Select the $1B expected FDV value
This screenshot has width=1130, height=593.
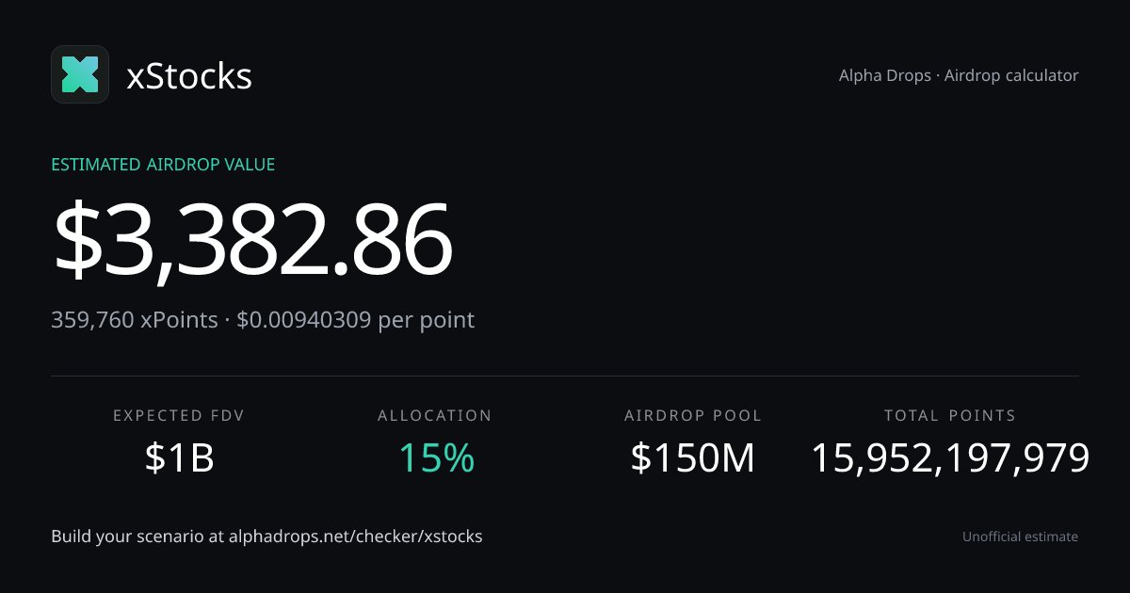179,457
